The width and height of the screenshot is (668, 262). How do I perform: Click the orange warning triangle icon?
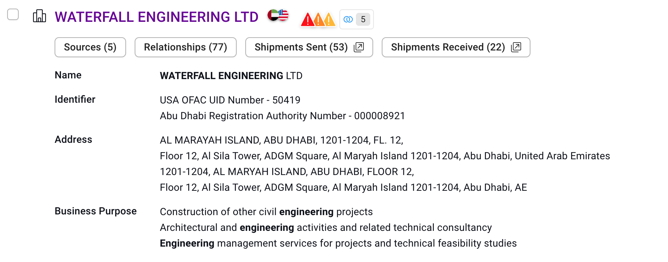[319, 20]
